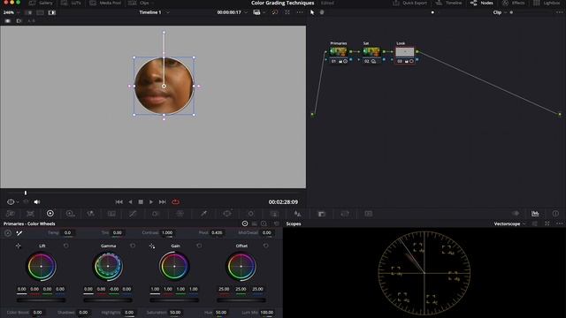Toggle the Info panel
566x318 pixels.
(x=555, y=214)
